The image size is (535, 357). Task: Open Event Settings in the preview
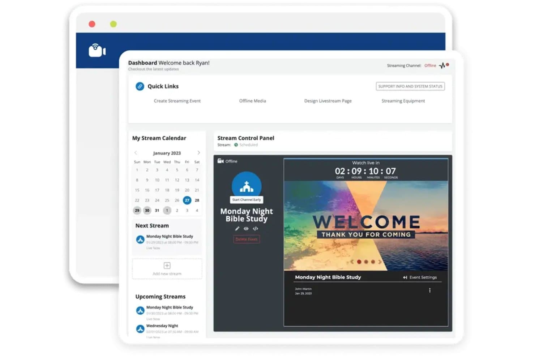click(420, 277)
